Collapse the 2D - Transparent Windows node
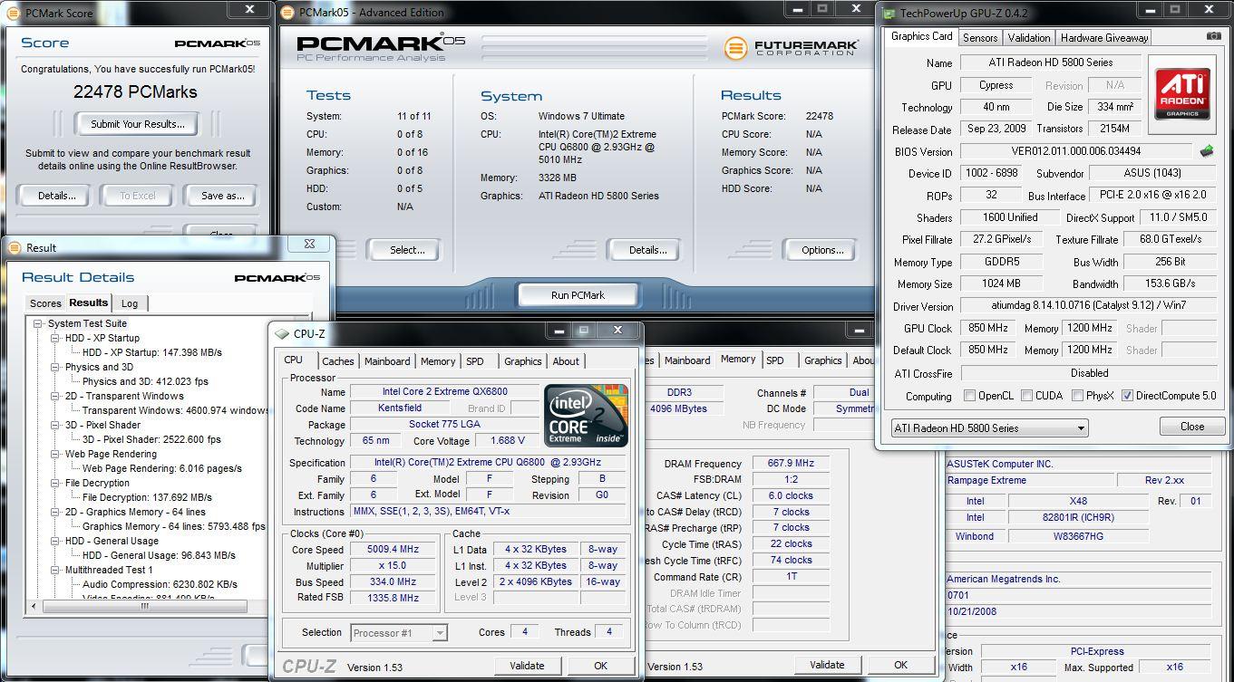 tap(55, 396)
